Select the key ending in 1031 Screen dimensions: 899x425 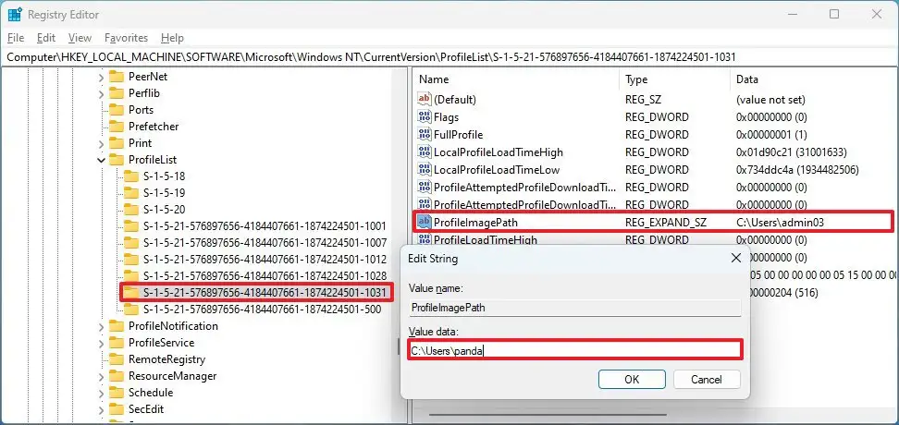(265, 293)
